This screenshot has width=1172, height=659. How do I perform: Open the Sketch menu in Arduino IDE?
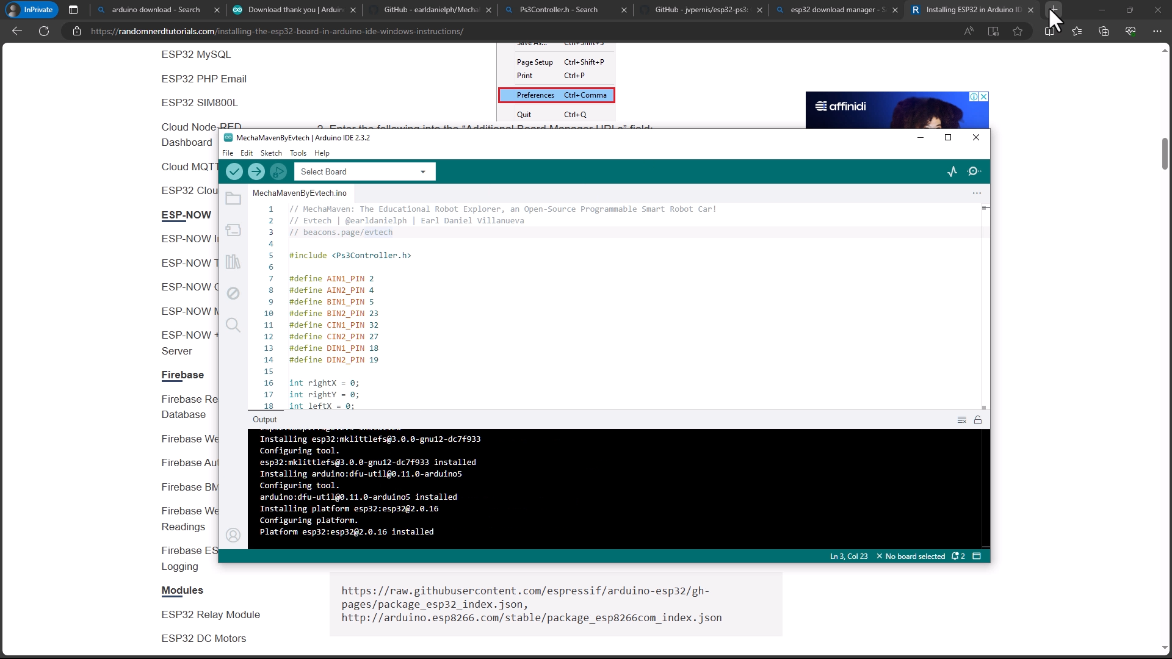[271, 153]
